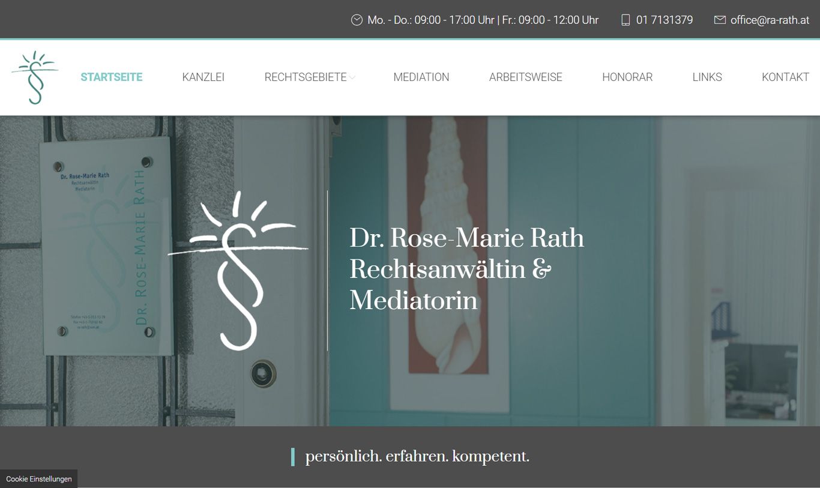Click the clock icon beside opening hours
Viewport: 820px width, 488px height.
click(357, 20)
